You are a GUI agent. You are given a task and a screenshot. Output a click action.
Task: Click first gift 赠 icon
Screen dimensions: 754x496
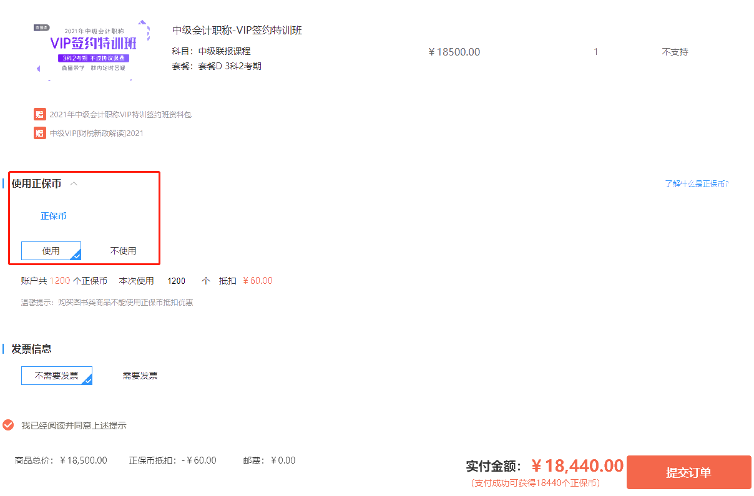pos(40,114)
